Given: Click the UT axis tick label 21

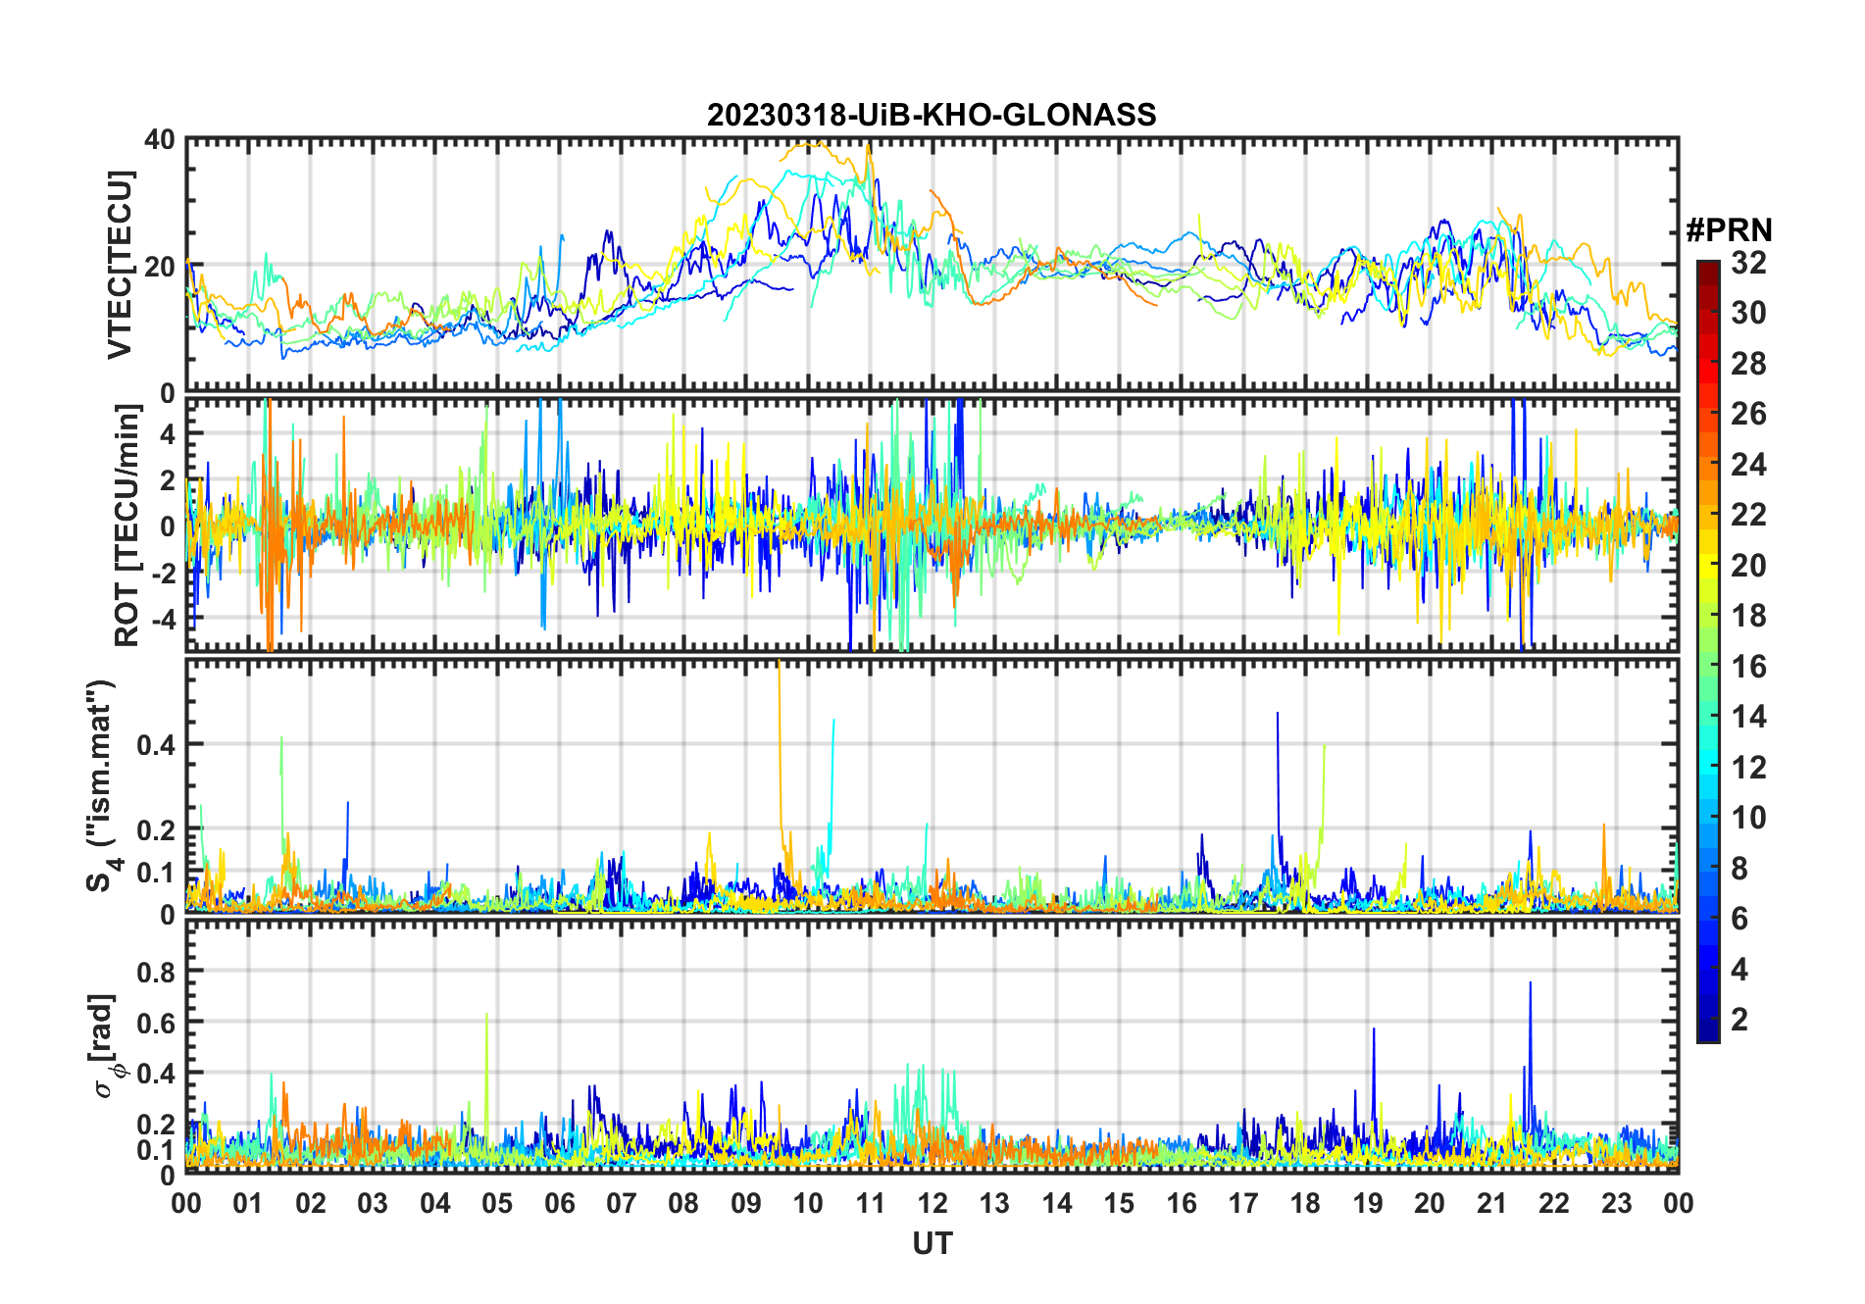Looking at the screenshot, I should pyautogui.click(x=1492, y=1203).
